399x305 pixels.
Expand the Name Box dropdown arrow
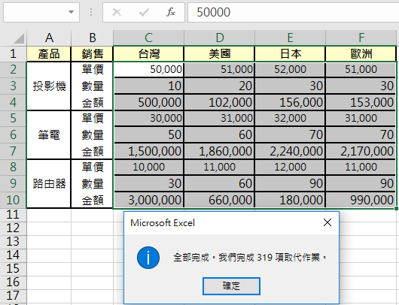tap(72, 12)
